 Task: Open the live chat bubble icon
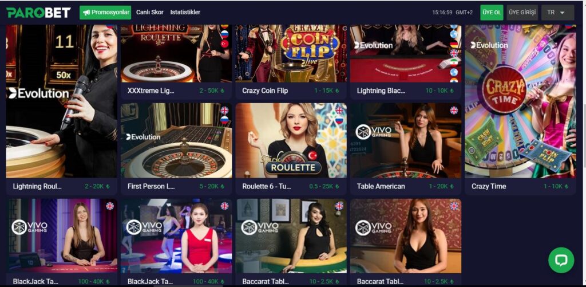pyautogui.click(x=561, y=260)
